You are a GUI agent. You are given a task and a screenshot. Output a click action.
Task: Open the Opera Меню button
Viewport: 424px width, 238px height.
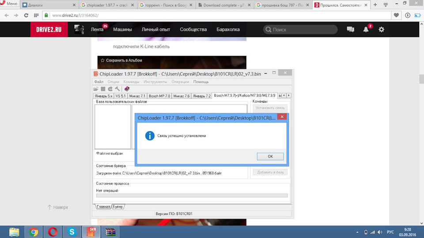click(x=9, y=4)
